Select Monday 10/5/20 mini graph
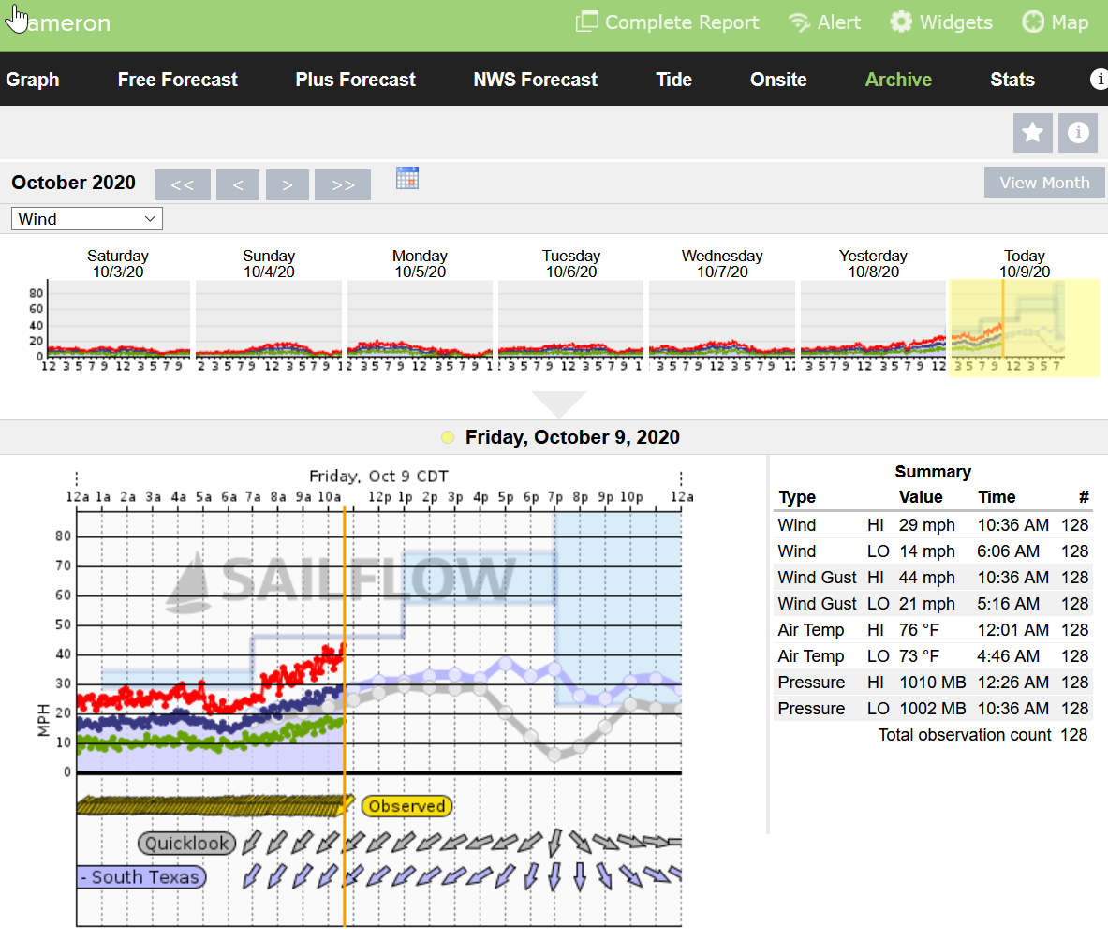Viewport: 1108px width, 940px height. 420,319
